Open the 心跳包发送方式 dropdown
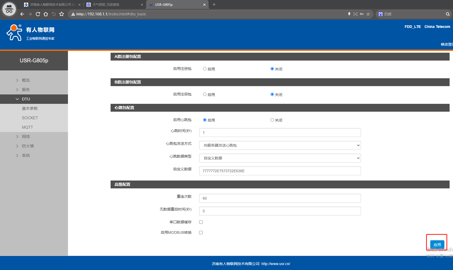 pos(280,145)
